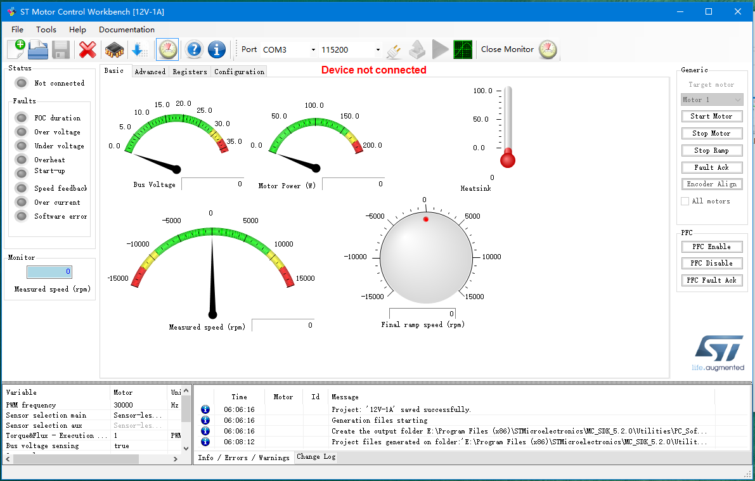
Task: Select the Basic tab
Action: pyautogui.click(x=114, y=71)
